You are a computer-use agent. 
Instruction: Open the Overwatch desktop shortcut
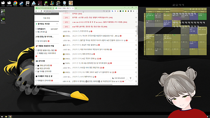click(58, 3)
